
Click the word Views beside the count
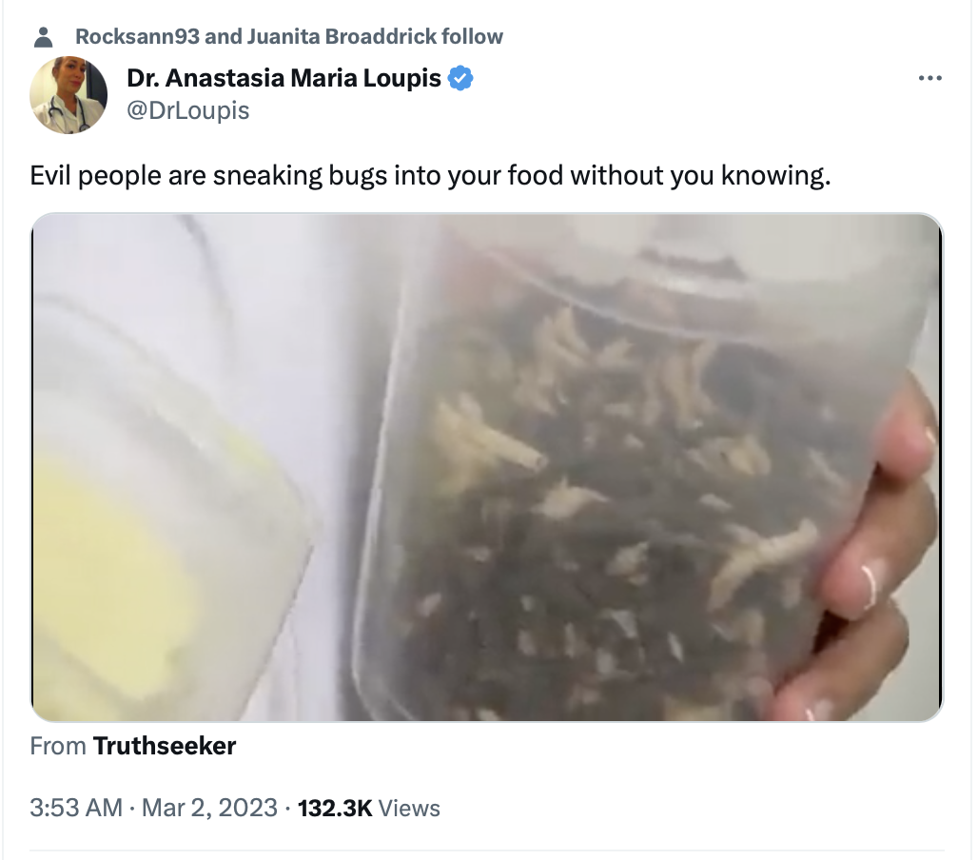[409, 809]
